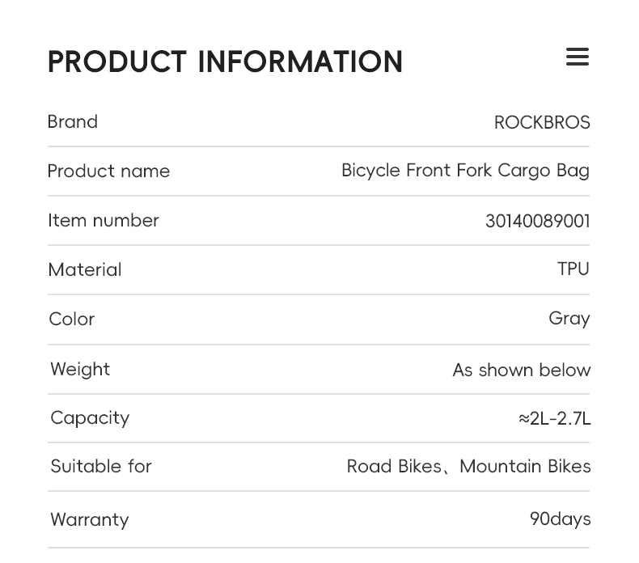Click Bicycle Front Fork Cargo Bag text

coord(465,171)
